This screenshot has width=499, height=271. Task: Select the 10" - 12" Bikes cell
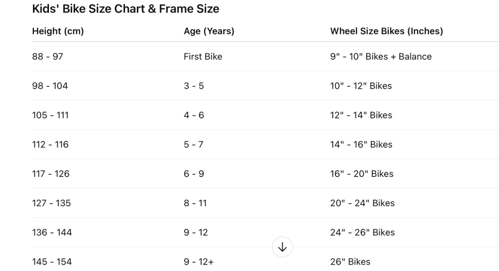(361, 86)
